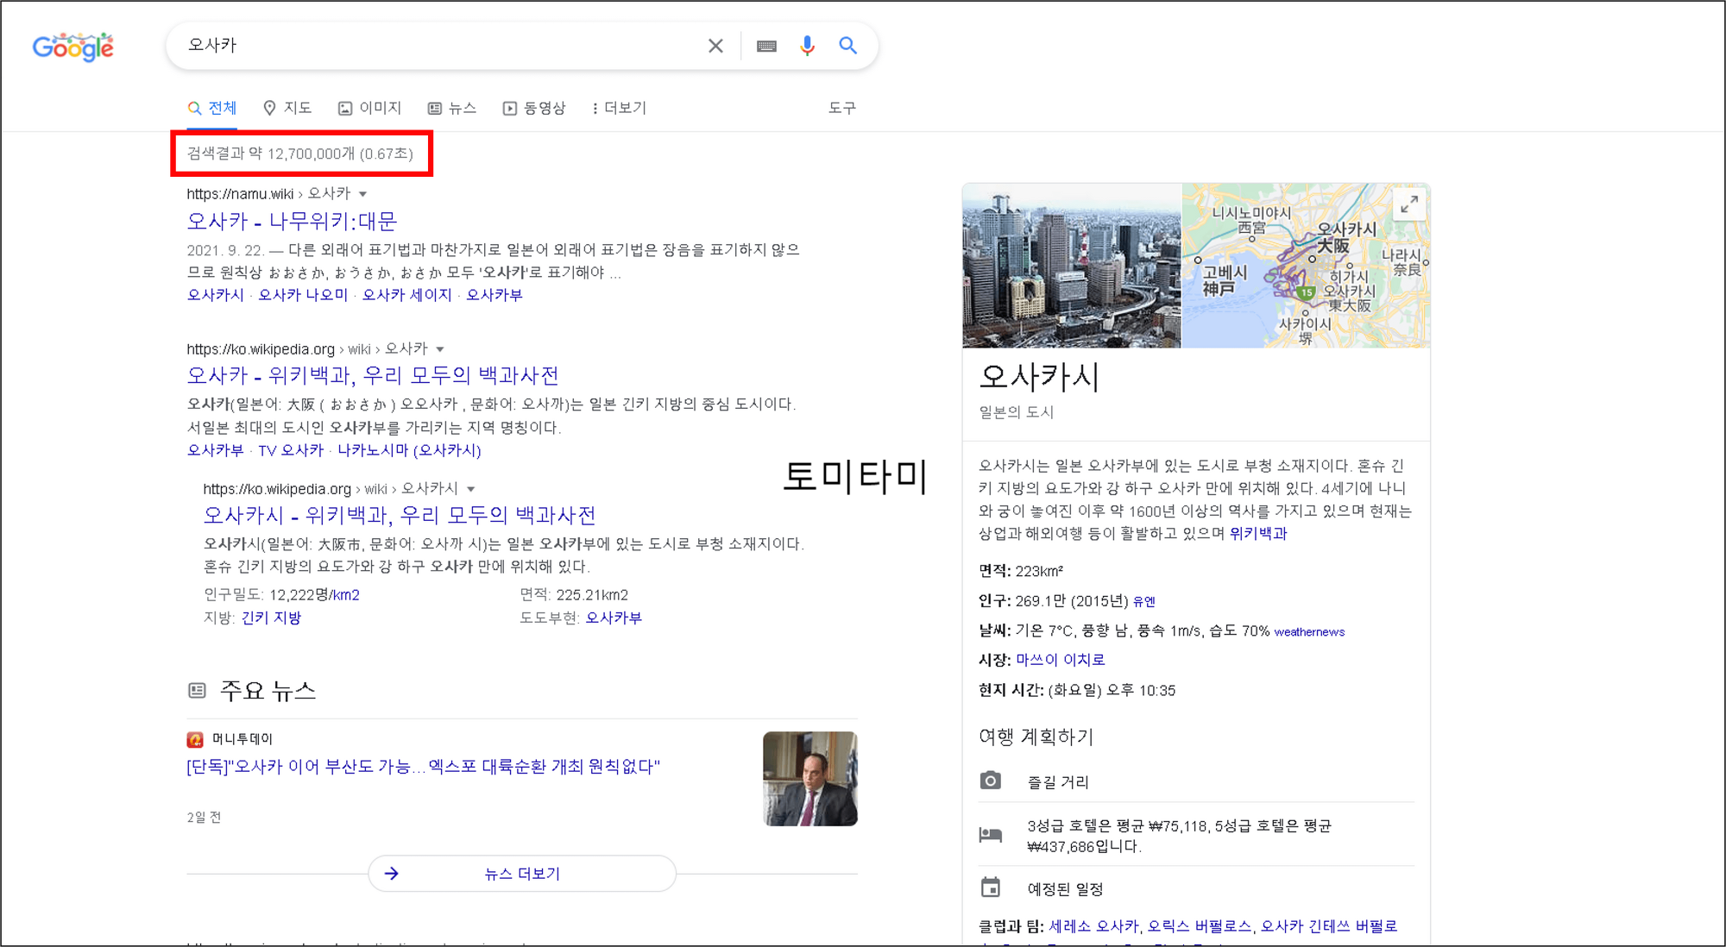The height and width of the screenshot is (947, 1726).
Task: Open the 도도부현 오사카부 link
Action: (614, 618)
